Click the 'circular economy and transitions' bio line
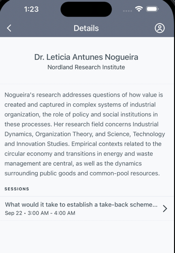 pyautogui.click(x=79, y=154)
